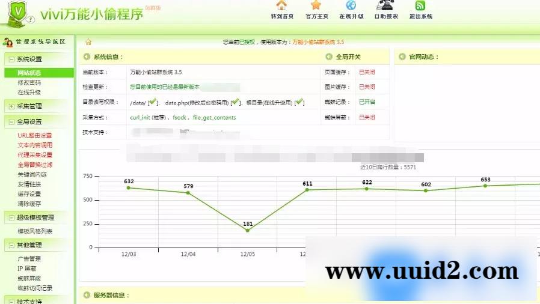This screenshot has height=304, width=540.
Task: Click the file_get_contents link
Action: (214, 118)
